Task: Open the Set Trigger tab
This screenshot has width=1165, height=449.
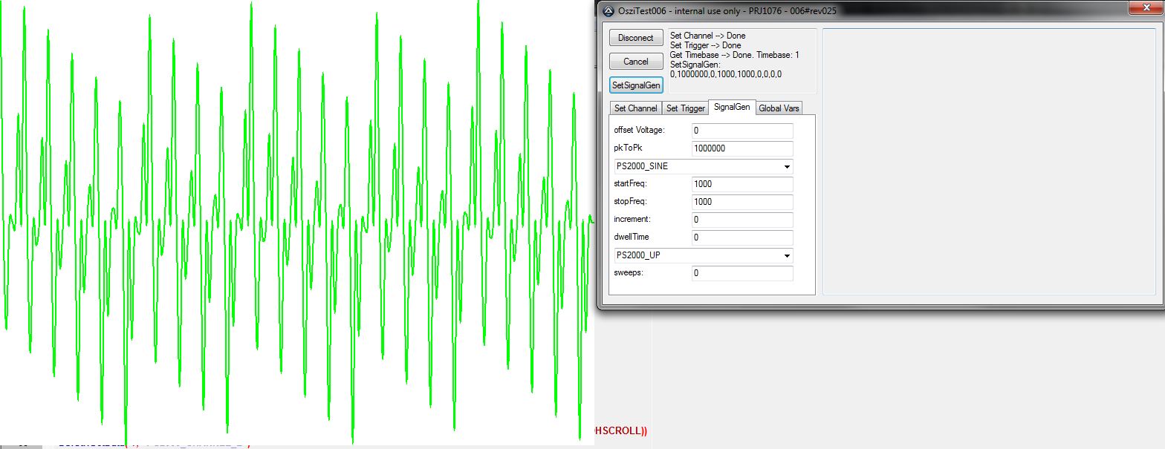Action: point(685,108)
